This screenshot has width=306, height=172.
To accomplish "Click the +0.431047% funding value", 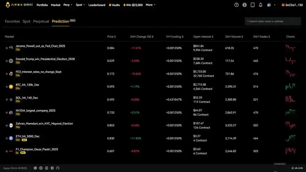I will tap(174, 99).
